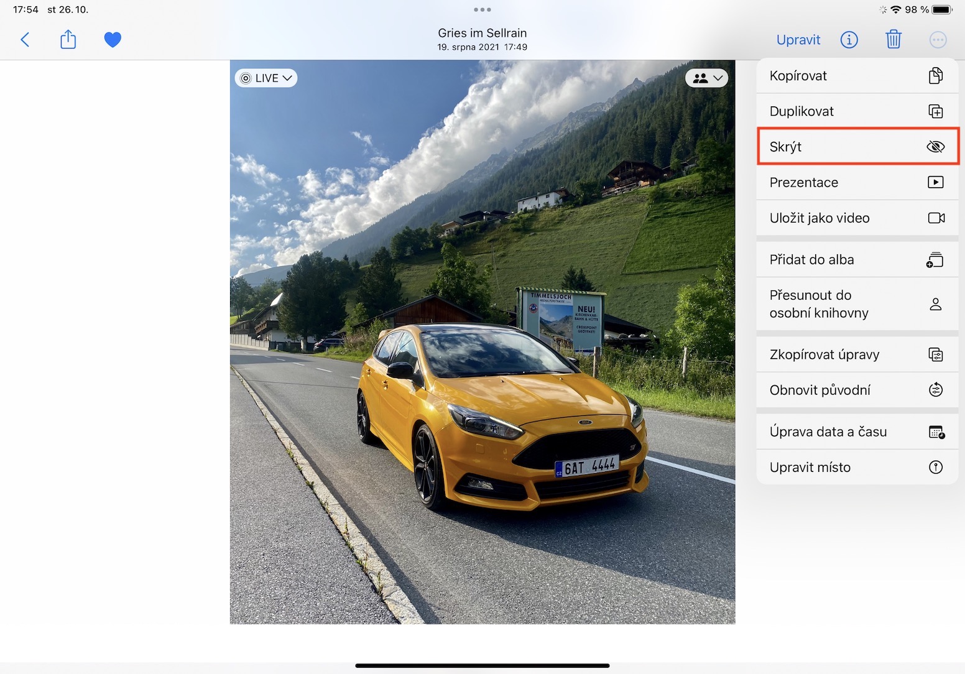Viewport: 965px width, 674px height.
Task: Open shared library people dropdown
Action: [707, 78]
